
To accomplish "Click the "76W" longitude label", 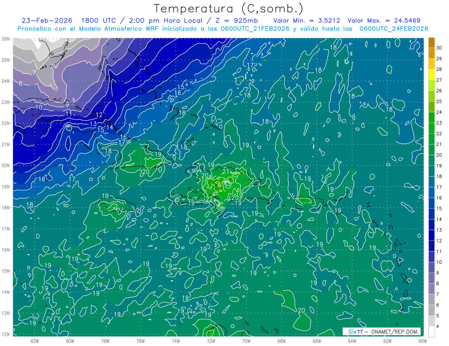I will pyautogui.click(x=141, y=341).
